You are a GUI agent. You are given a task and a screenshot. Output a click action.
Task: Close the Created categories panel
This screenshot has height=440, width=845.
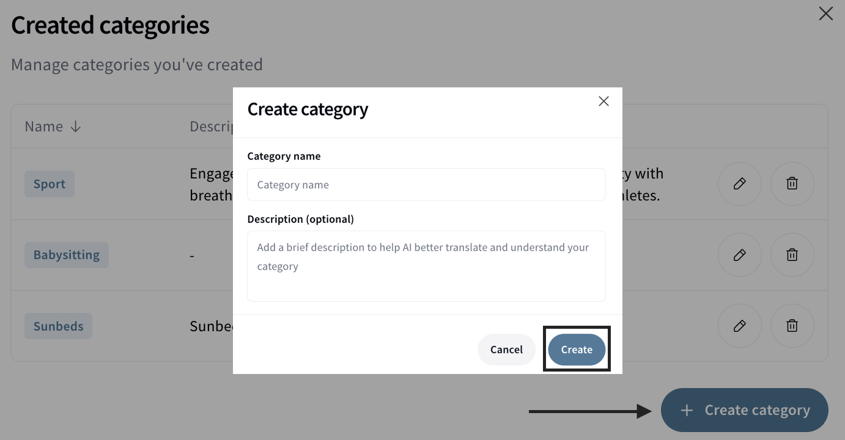(x=825, y=13)
